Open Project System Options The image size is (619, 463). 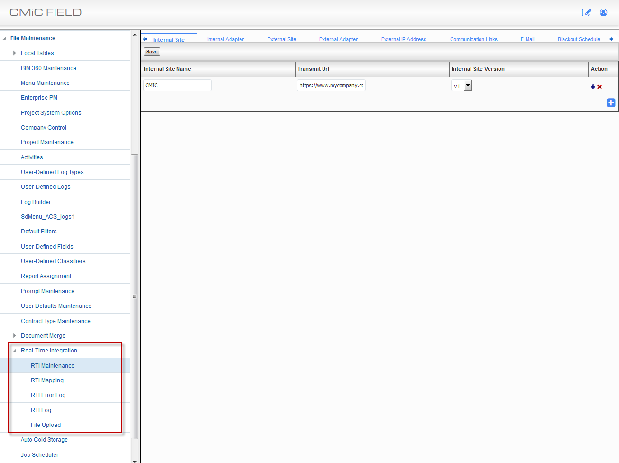coord(51,113)
